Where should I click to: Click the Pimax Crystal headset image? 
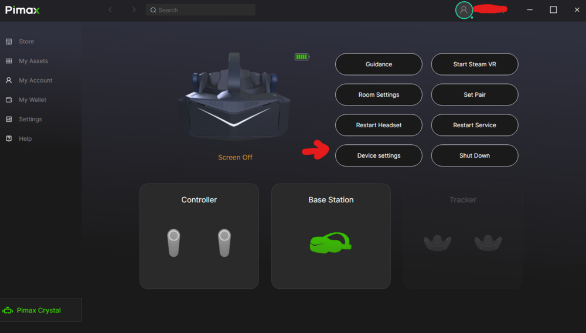click(234, 96)
